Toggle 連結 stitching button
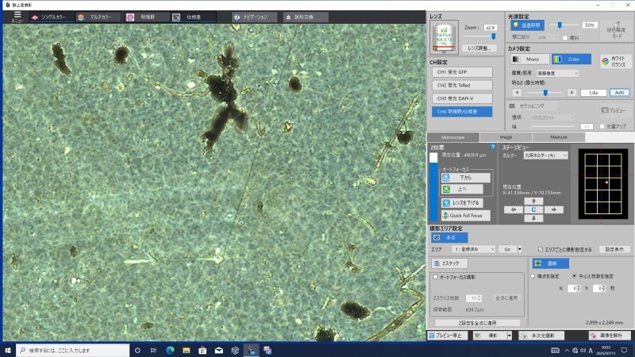 click(551, 263)
